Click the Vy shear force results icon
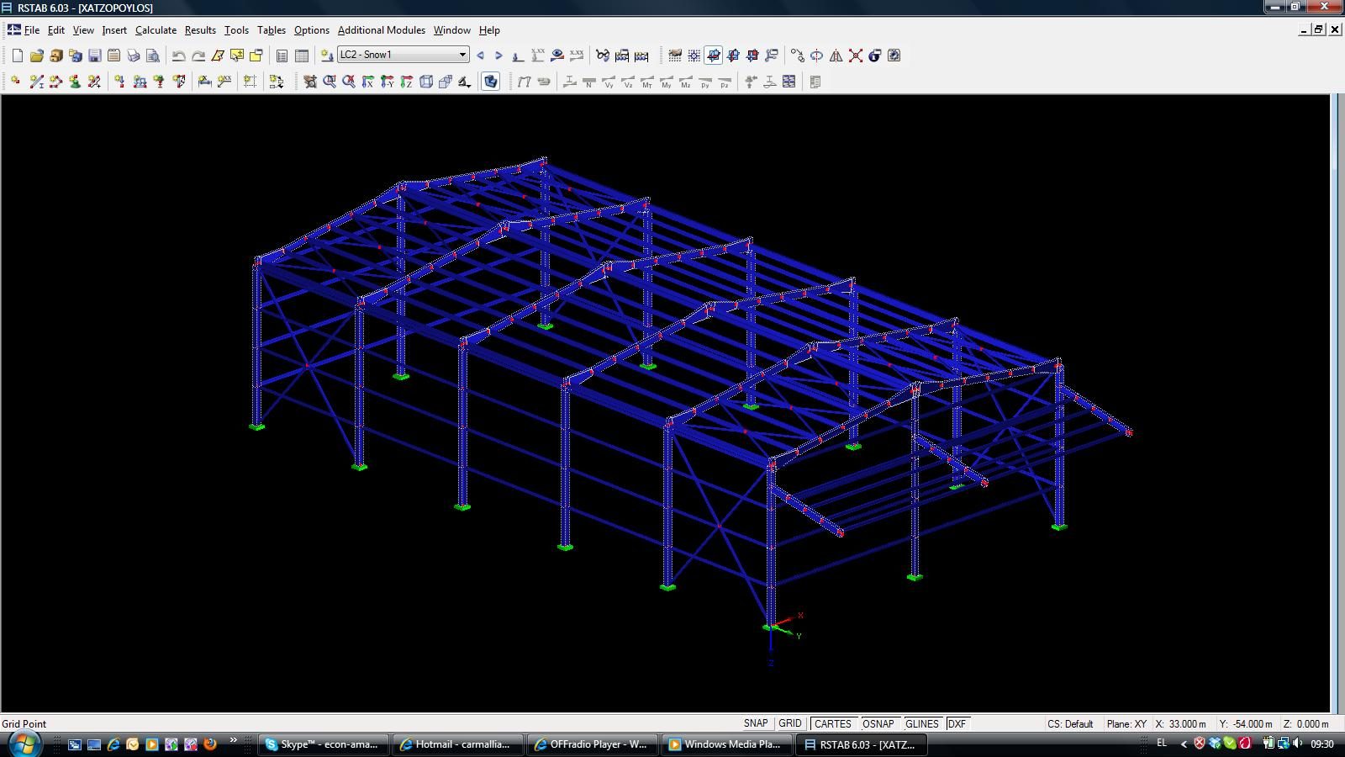This screenshot has width=1345, height=757. coord(609,82)
